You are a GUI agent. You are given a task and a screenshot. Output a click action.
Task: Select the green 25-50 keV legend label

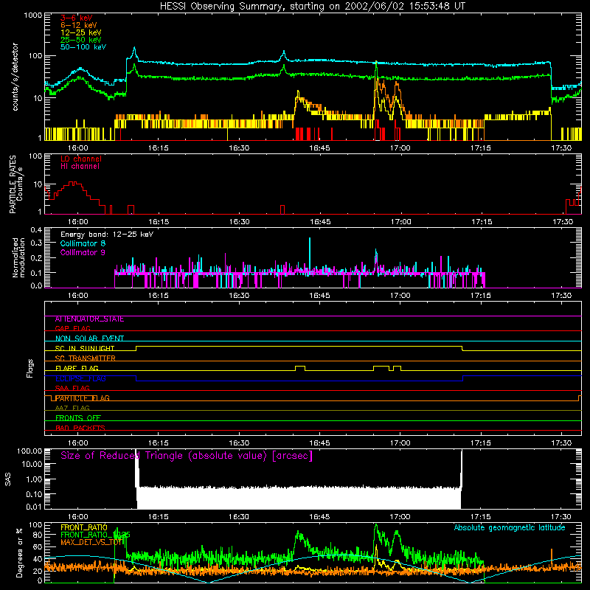point(80,40)
